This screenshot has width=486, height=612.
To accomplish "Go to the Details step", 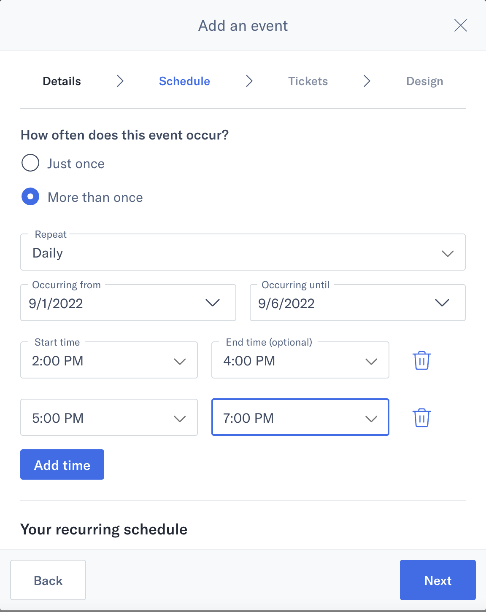I will click(x=61, y=81).
